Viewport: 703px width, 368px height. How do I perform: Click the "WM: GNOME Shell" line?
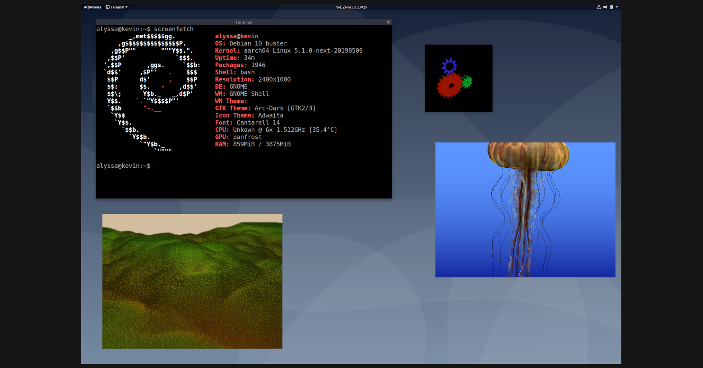(x=242, y=94)
